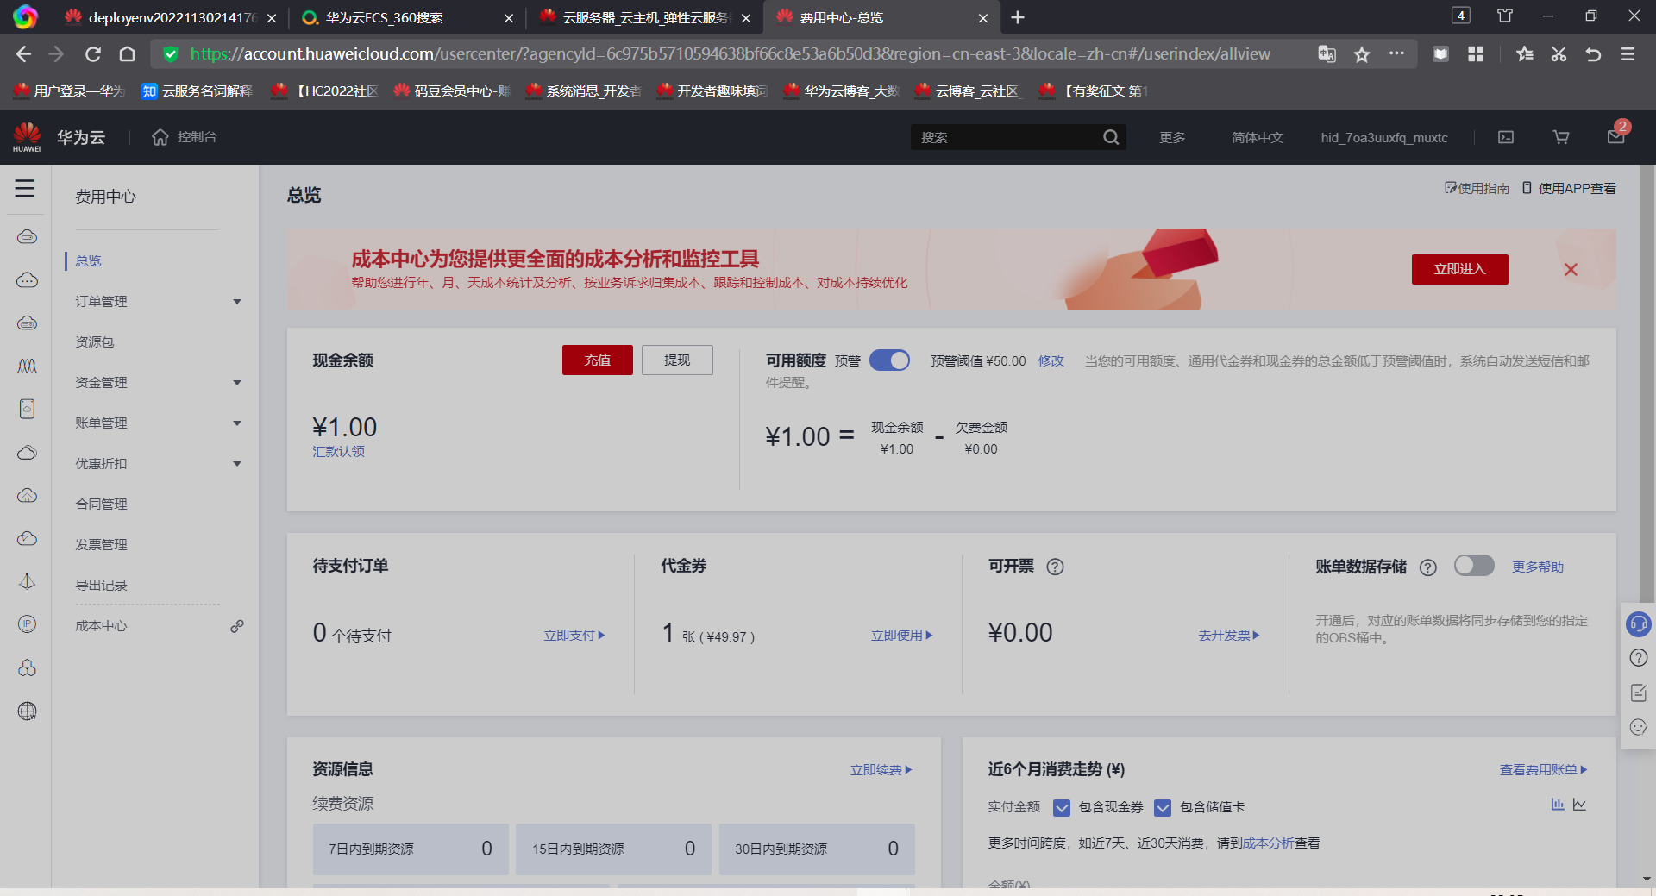Click the help icon next to 可开票
Image resolution: width=1656 pixels, height=896 pixels.
coord(1055,567)
